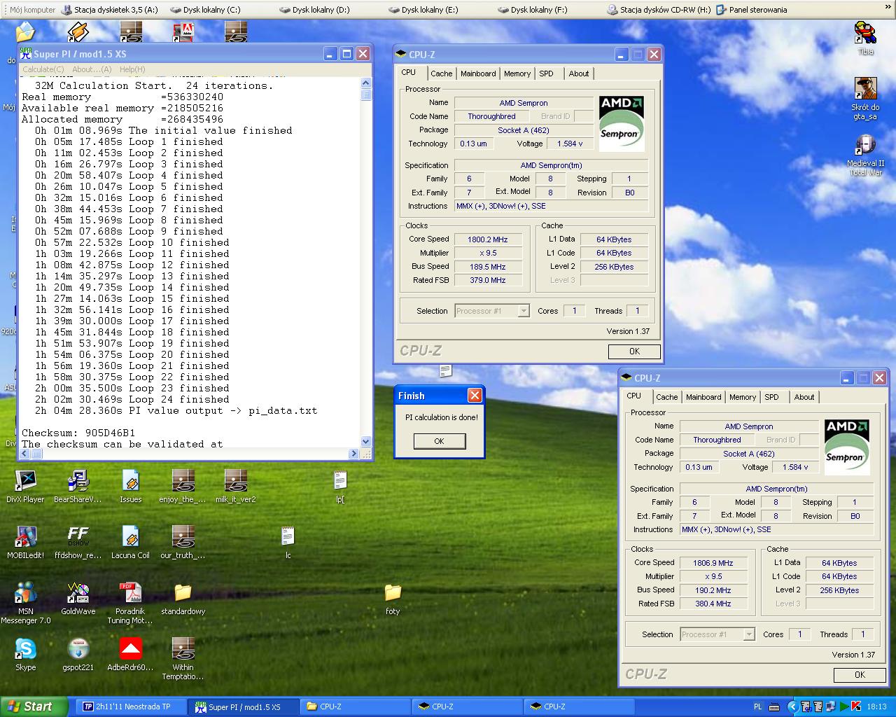The height and width of the screenshot is (717, 896).
Task: Click the PL language indicator in the taskbar
Action: pyautogui.click(x=757, y=706)
